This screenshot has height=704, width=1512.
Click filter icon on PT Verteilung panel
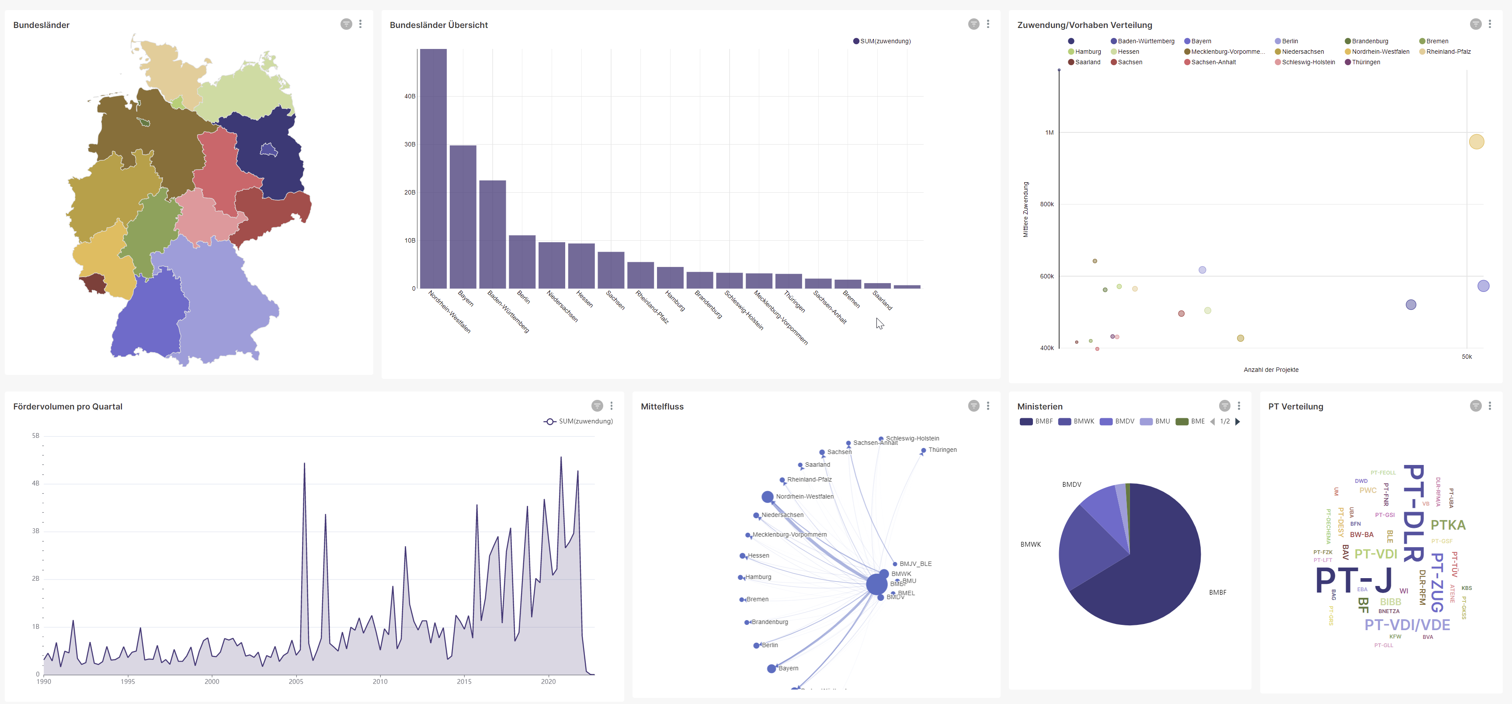(x=1476, y=406)
